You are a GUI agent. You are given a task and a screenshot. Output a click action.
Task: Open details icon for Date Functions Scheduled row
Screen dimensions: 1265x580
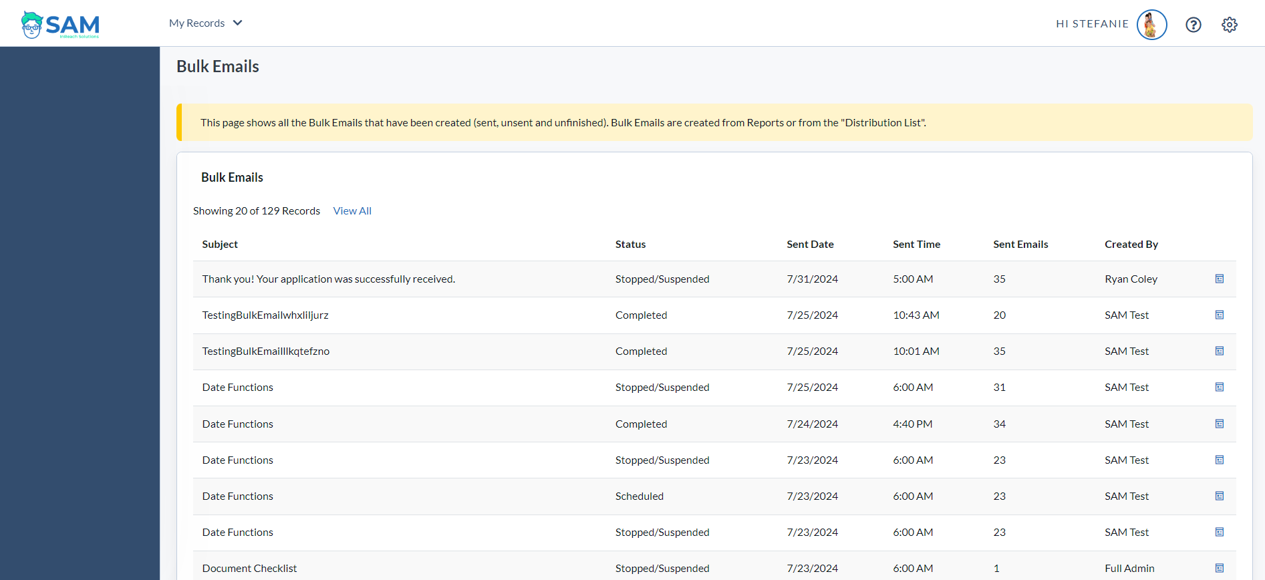(1219, 496)
